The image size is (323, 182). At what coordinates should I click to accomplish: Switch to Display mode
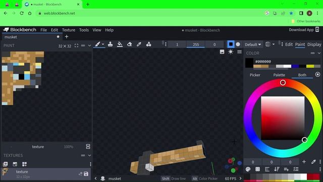pyautogui.click(x=314, y=44)
